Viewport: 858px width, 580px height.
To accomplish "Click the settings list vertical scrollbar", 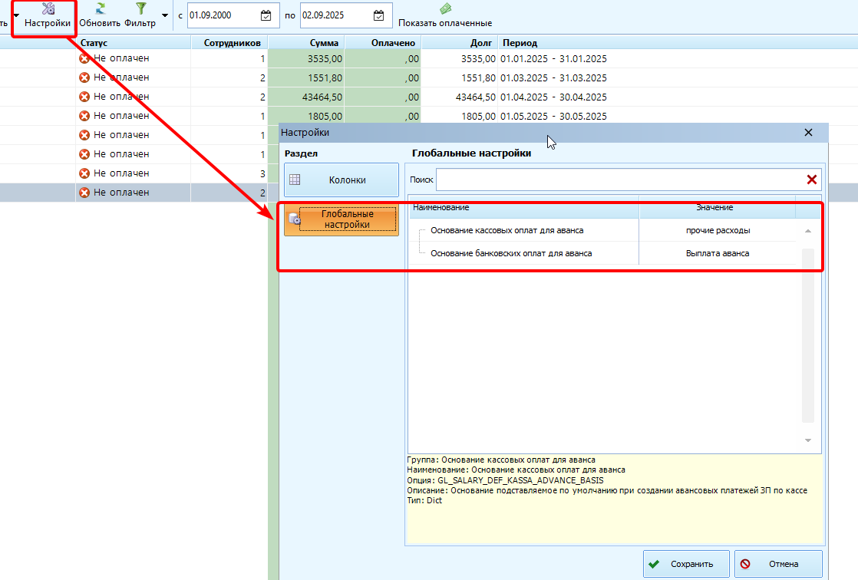I will coord(807,334).
